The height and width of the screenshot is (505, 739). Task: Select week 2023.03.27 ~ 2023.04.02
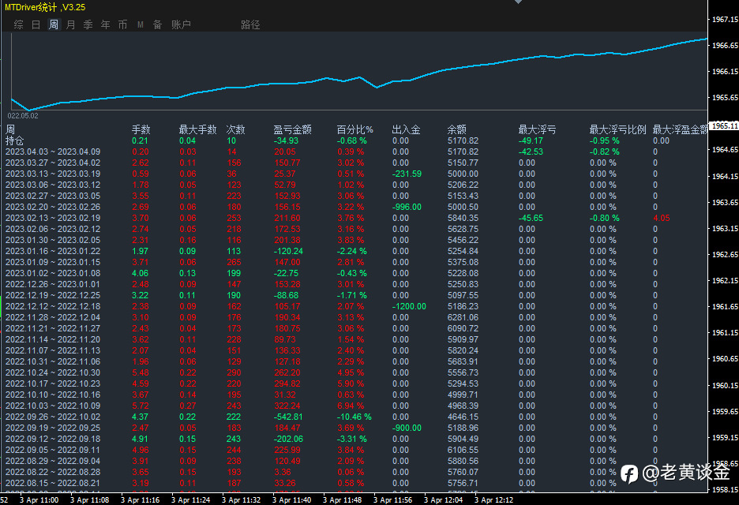pos(53,163)
